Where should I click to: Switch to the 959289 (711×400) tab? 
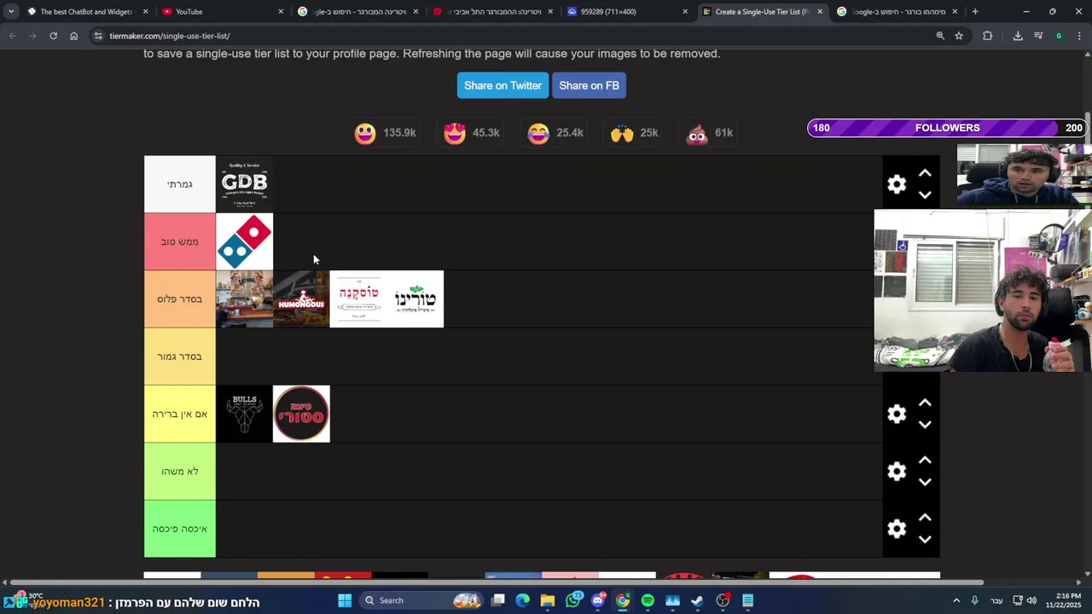pos(627,12)
